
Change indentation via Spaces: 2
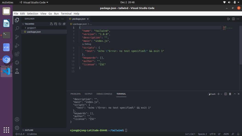(x=202, y=134)
